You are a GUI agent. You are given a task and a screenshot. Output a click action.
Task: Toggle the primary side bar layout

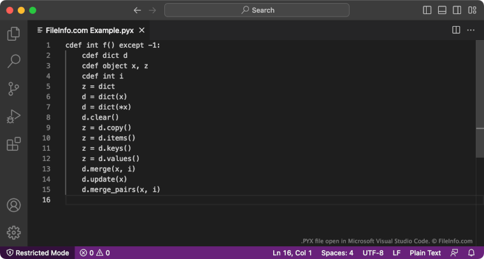point(427,10)
